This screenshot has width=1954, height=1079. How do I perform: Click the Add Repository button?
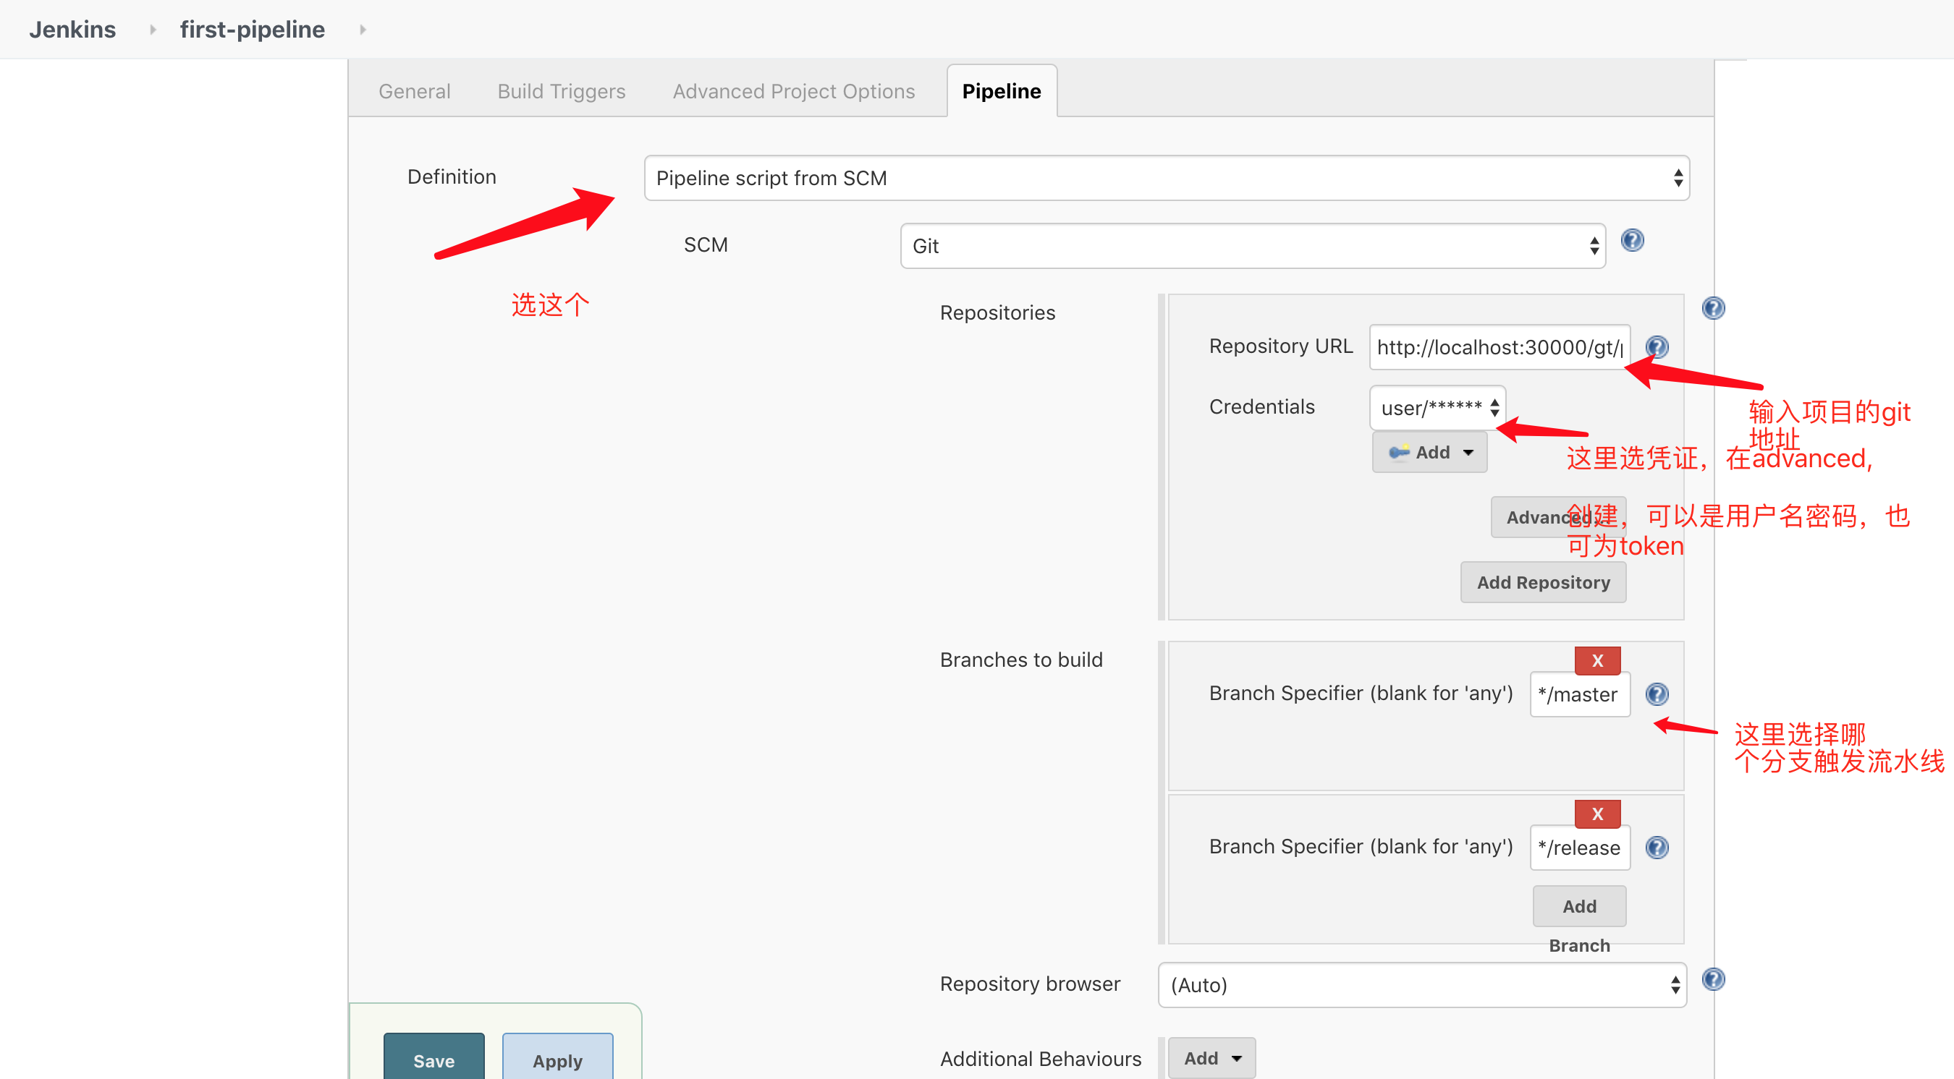pos(1542,582)
